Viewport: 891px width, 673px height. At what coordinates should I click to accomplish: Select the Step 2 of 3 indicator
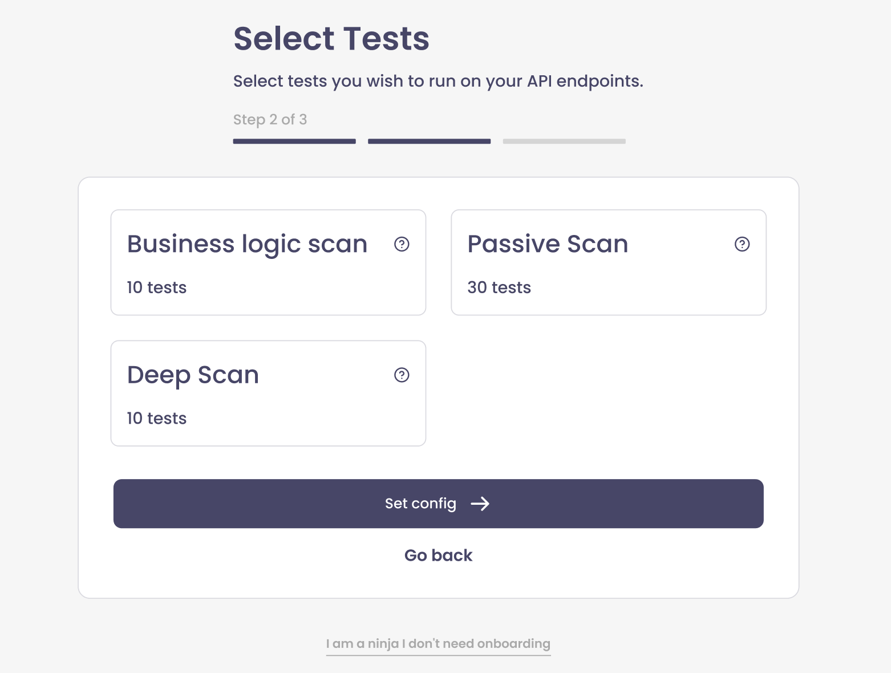(x=270, y=119)
